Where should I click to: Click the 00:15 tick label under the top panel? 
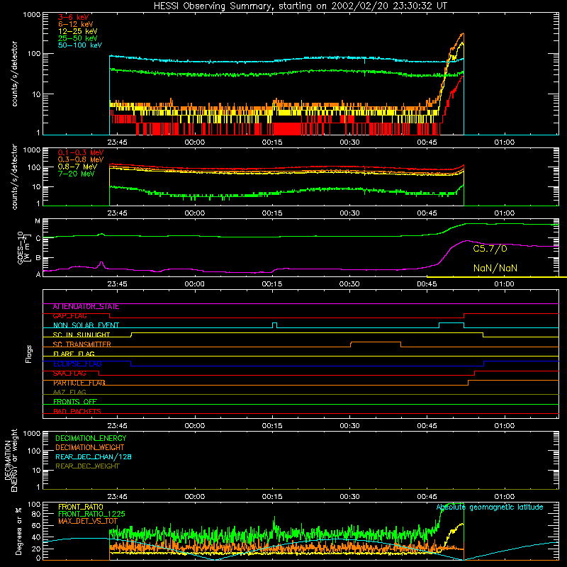pos(272,142)
